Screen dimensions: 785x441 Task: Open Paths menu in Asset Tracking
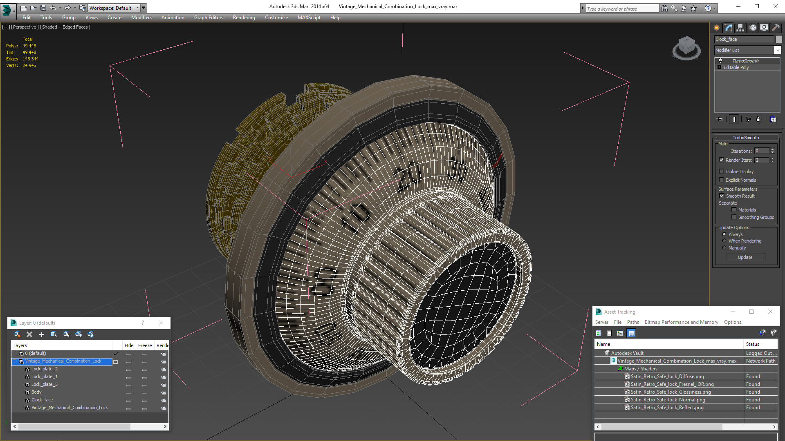coord(633,322)
